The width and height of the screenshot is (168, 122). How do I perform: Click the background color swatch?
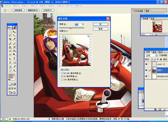[x=14, y=79]
